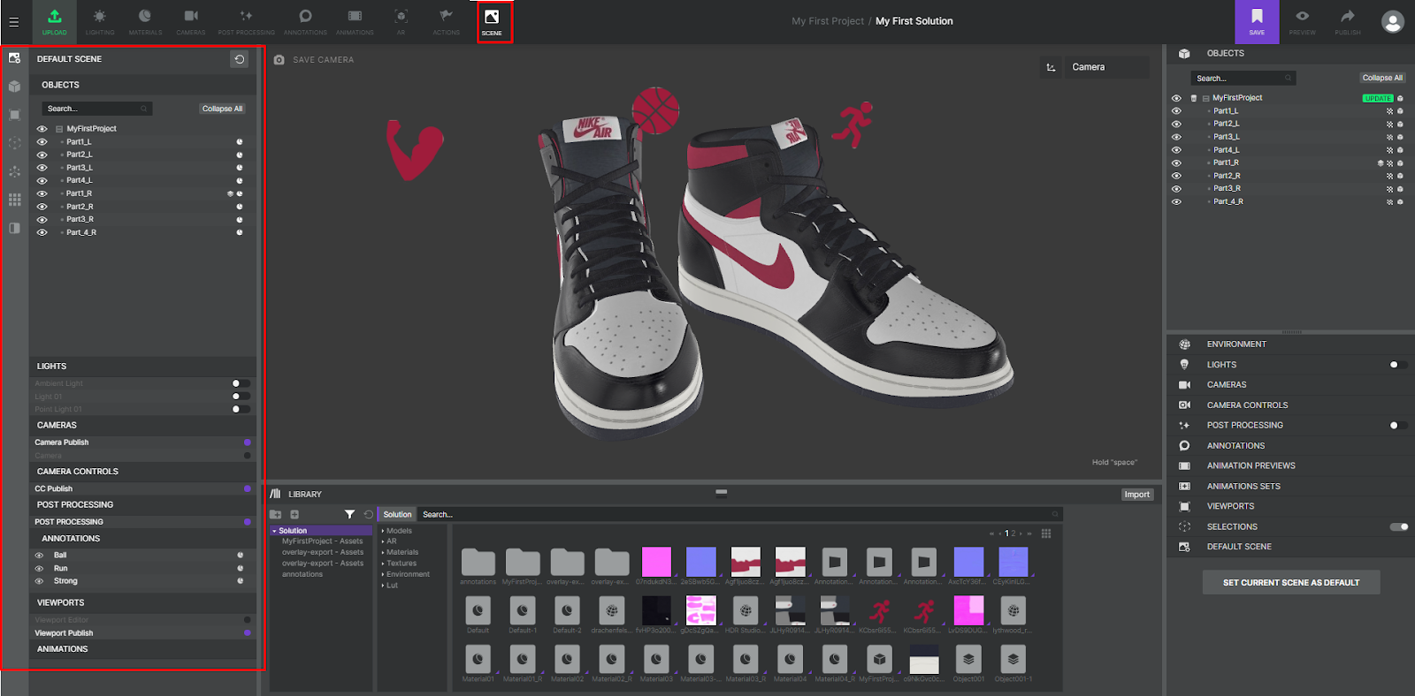Image resolution: width=1415 pixels, height=696 pixels.
Task: Select the Scene toolbar icon
Action: (x=492, y=21)
